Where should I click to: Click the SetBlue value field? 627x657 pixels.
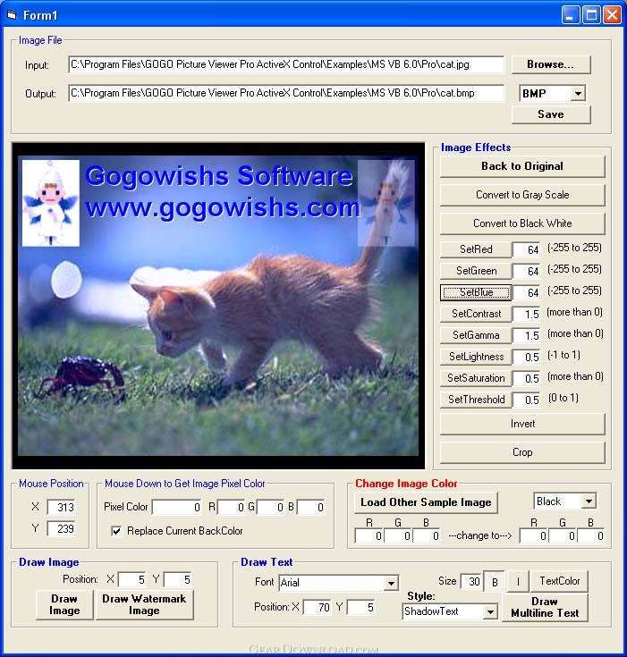coord(527,292)
